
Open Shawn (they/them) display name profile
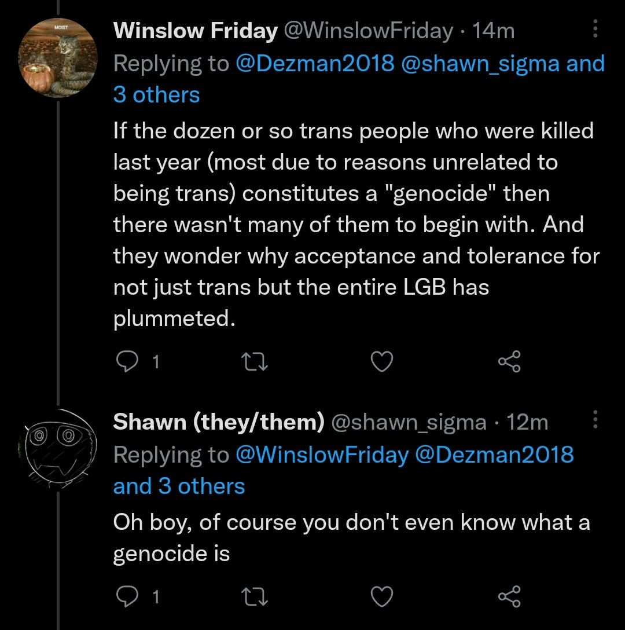(218, 423)
